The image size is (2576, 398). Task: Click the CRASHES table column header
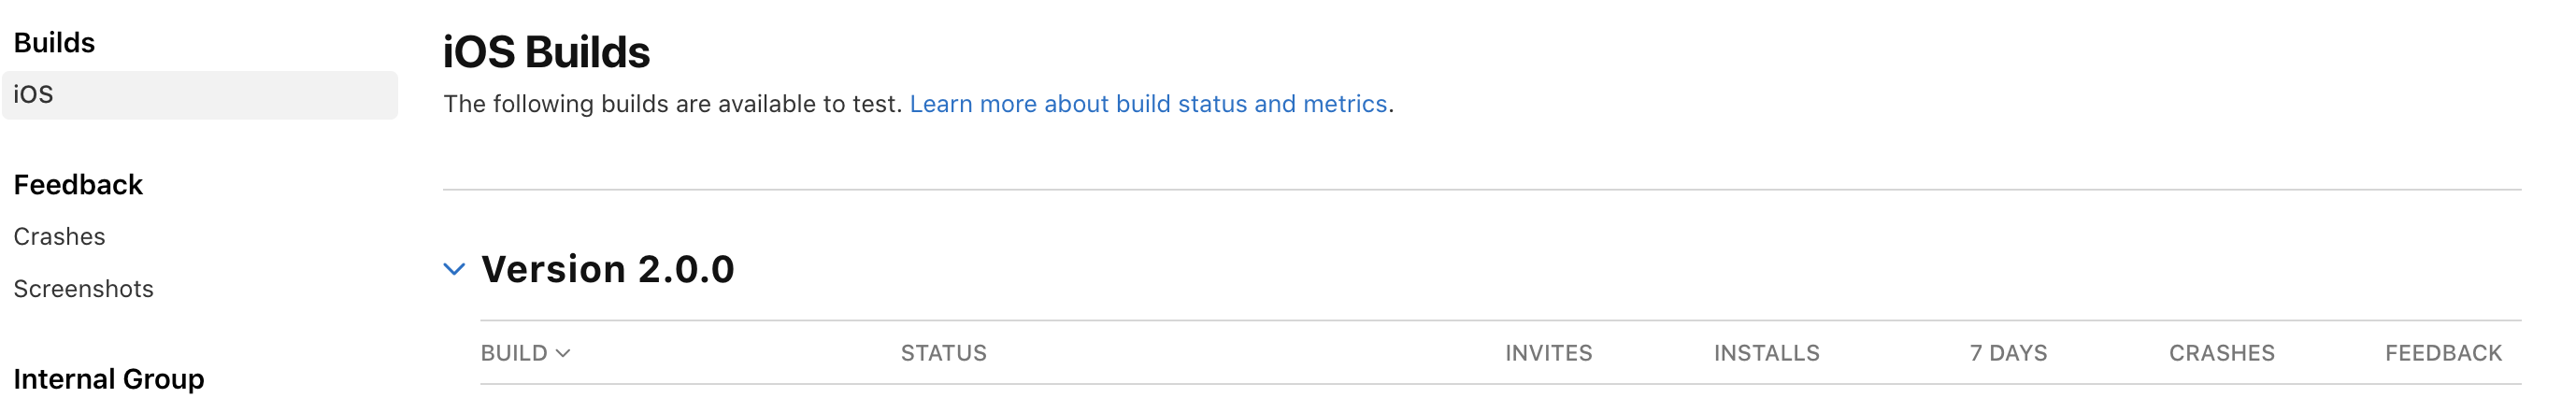point(2221,353)
